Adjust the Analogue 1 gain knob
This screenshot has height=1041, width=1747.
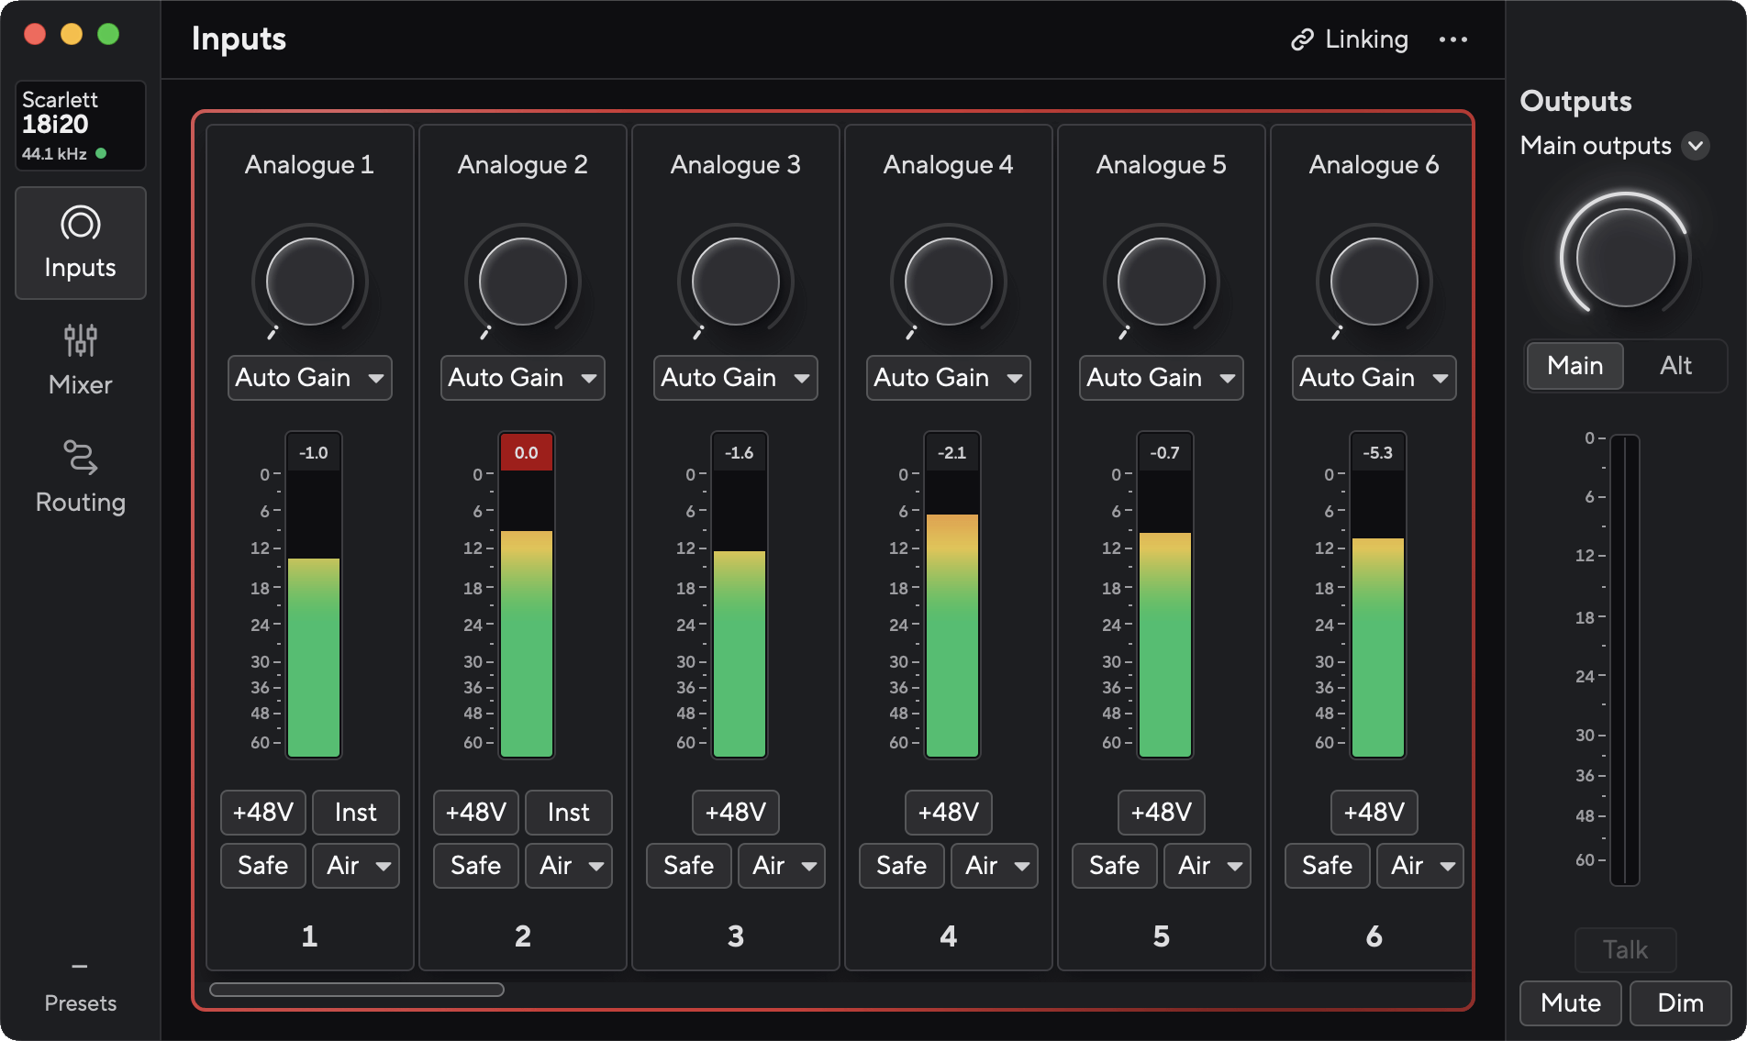coord(310,282)
